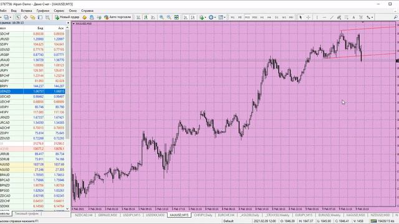Sort Market Watch by the Бид column header
The image size is (399, 224).
click(x=40, y=28)
